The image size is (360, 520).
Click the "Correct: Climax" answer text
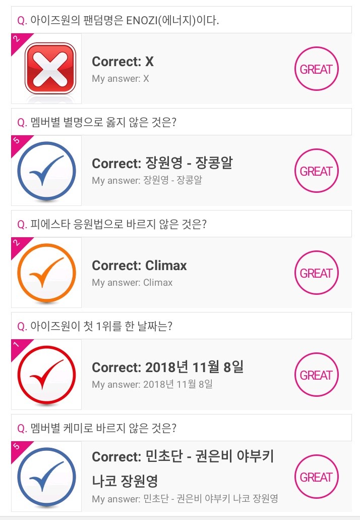139,266
